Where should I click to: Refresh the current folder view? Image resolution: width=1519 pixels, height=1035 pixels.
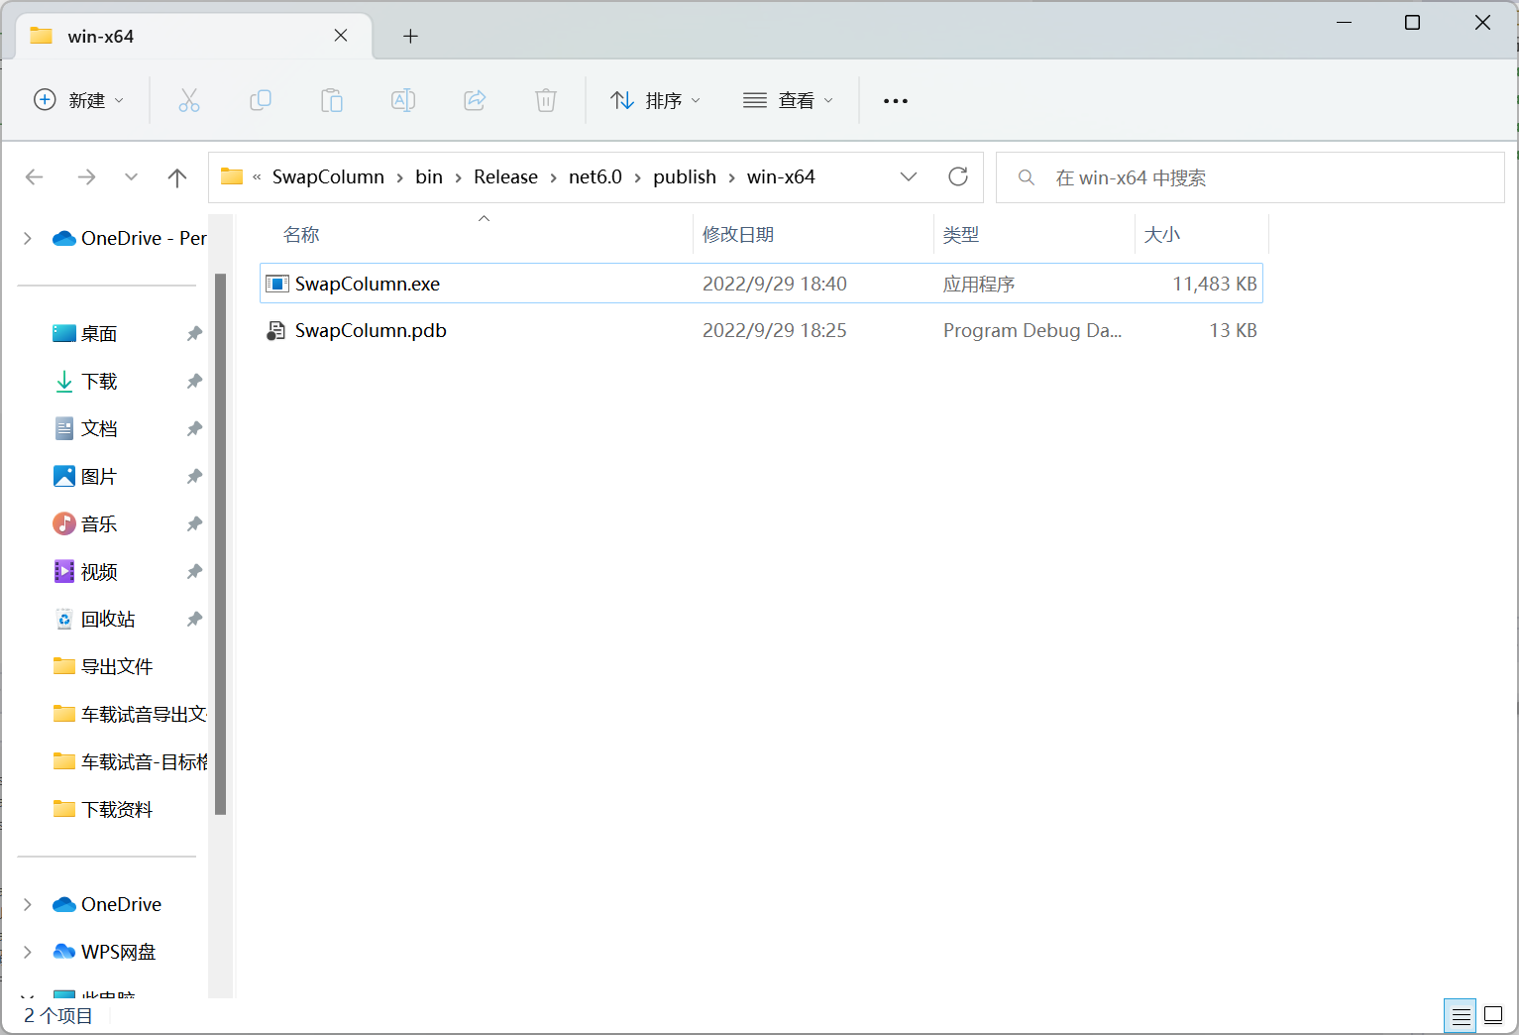[x=958, y=176]
